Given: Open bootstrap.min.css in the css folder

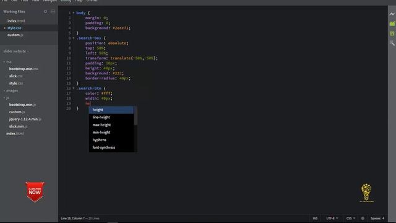Looking at the screenshot, I should point(24,69).
